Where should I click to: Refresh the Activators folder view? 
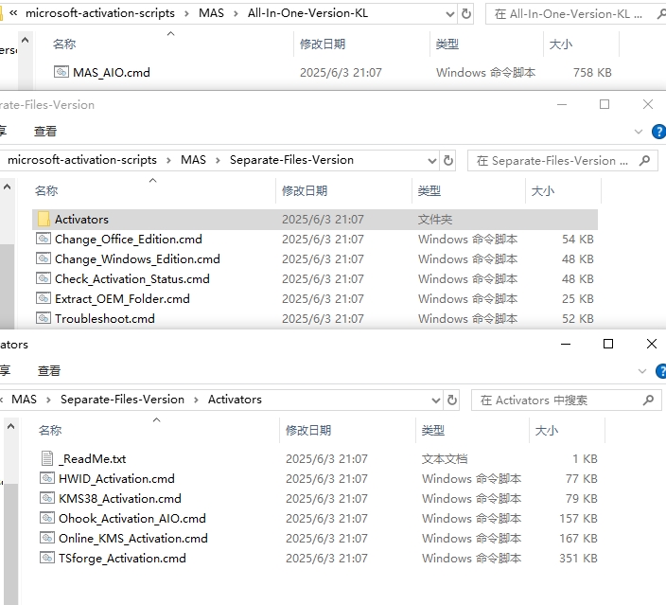click(x=452, y=400)
